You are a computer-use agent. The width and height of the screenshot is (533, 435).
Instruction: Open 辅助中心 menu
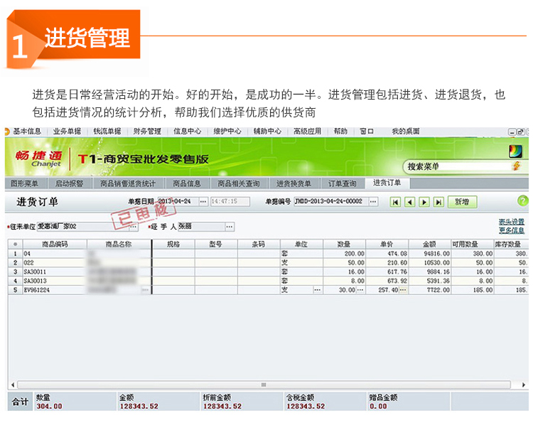click(267, 131)
